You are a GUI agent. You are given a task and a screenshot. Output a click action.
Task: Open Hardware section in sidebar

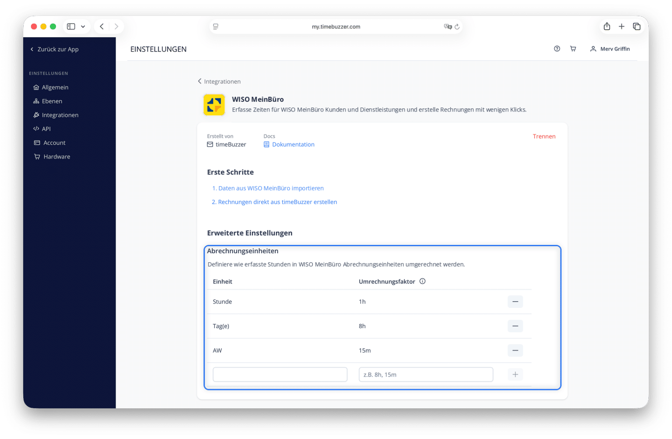[x=52, y=157]
